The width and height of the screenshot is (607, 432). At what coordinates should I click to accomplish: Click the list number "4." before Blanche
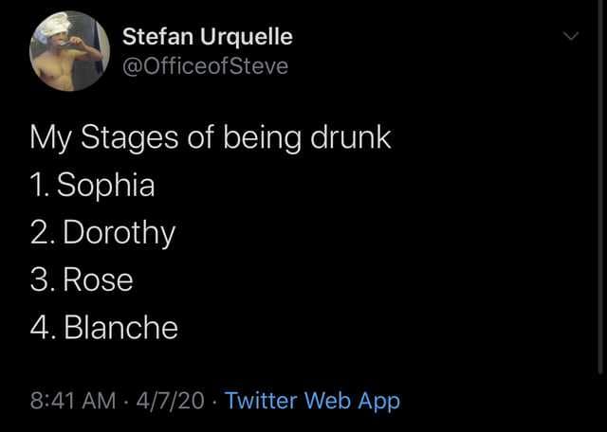(42, 328)
